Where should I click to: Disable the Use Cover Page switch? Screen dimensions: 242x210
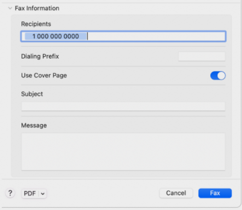pos(218,75)
